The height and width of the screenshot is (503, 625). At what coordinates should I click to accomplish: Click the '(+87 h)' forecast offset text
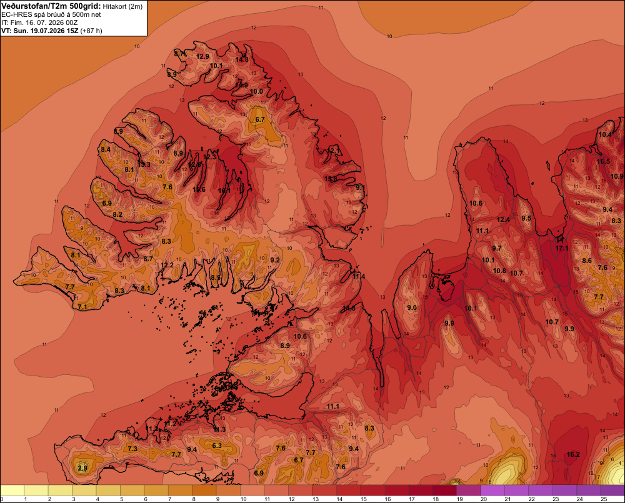pos(91,31)
